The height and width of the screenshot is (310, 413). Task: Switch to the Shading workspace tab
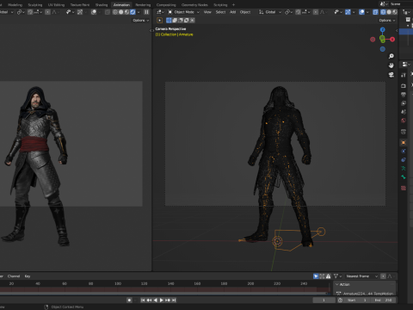pos(102,5)
